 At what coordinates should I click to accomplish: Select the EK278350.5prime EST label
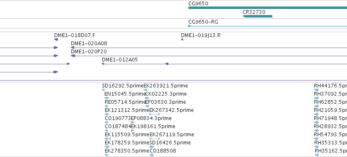[127, 151]
